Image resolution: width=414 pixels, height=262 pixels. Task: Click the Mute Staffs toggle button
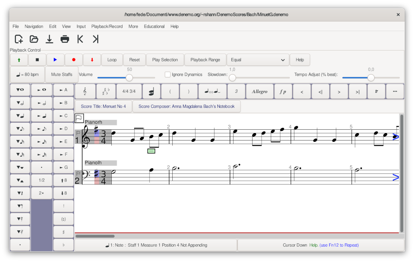[62, 75]
